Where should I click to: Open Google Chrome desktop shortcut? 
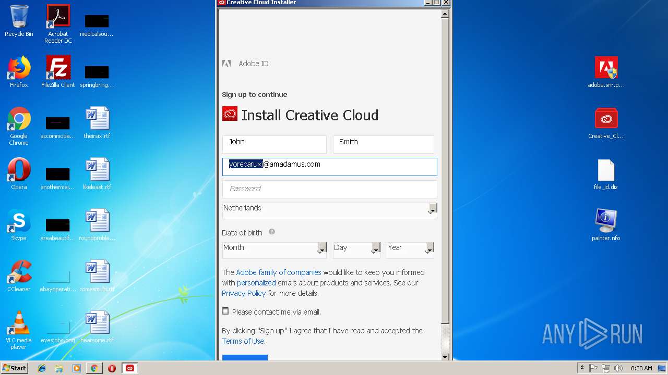coord(19,127)
